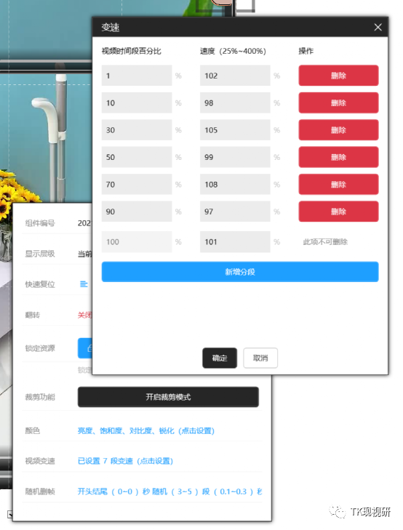Edit the speed field showing 102
Viewport: 403px width, 530px height.
point(235,76)
